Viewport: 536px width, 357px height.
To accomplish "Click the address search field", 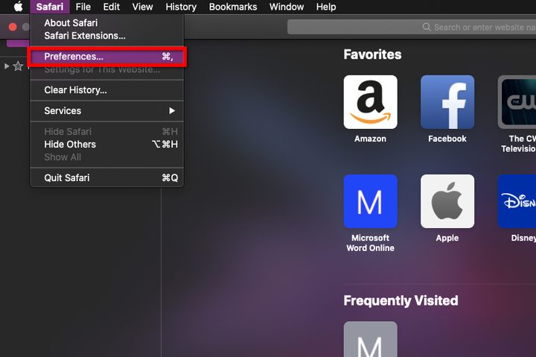I will 412,27.
